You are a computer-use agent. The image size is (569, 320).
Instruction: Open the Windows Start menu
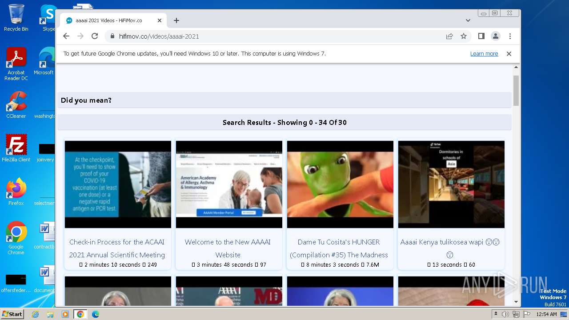click(x=12, y=314)
